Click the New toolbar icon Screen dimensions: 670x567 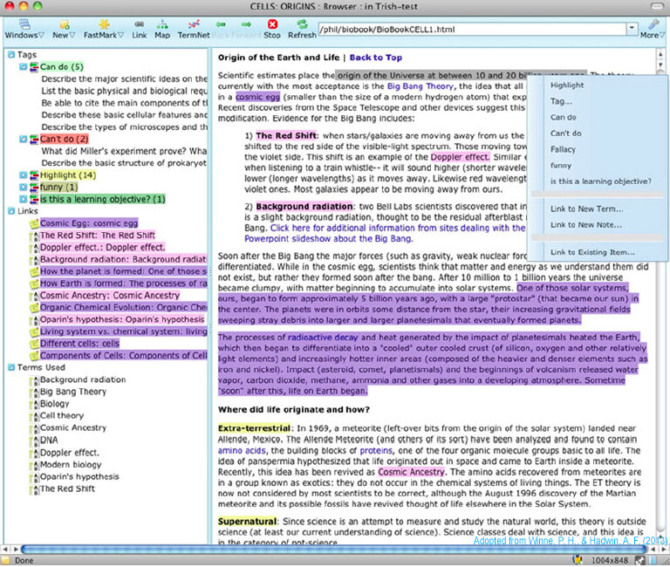click(x=64, y=29)
